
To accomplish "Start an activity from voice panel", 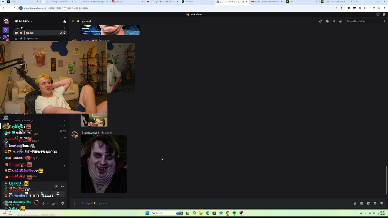I will [42, 194].
